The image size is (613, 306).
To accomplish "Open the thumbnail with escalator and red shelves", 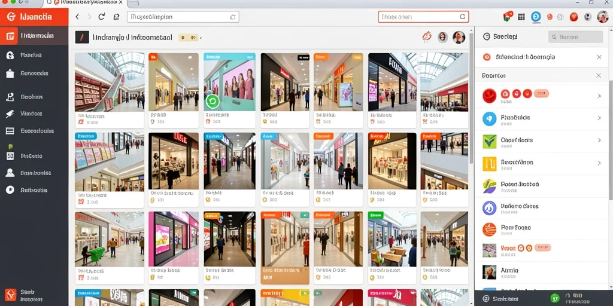I will point(110,82).
